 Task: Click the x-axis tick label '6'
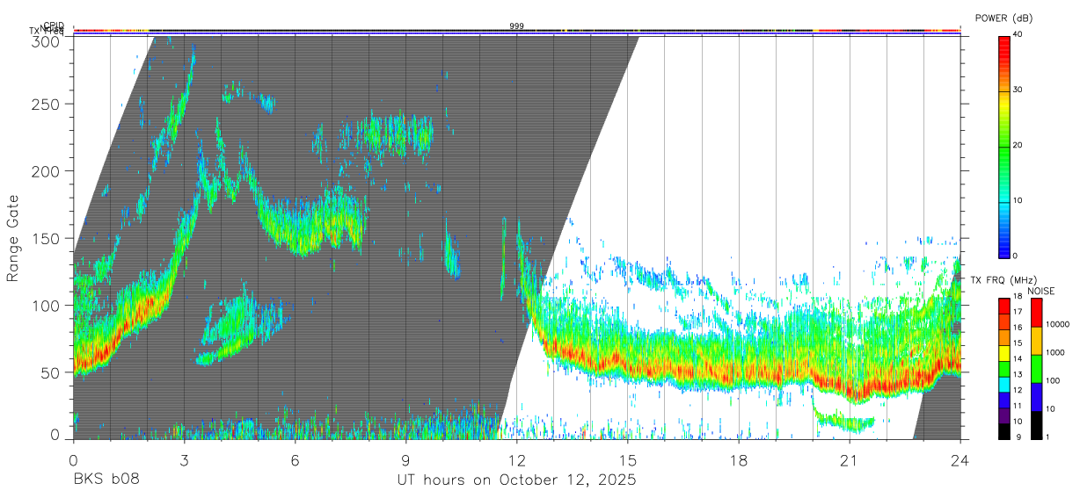(295, 460)
